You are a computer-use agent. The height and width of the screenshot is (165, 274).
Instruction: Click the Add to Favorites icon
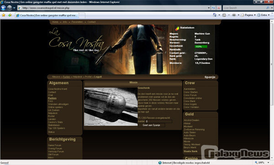10,15
